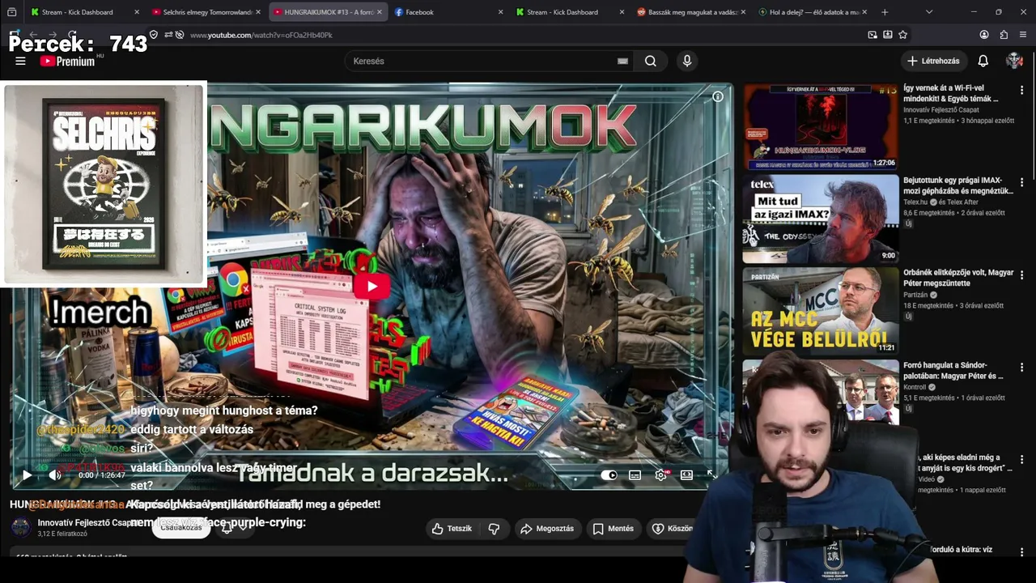Screen dimensions: 1036x583
Task: Open the Köszönet thanks button
Action: (x=672, y=529)
